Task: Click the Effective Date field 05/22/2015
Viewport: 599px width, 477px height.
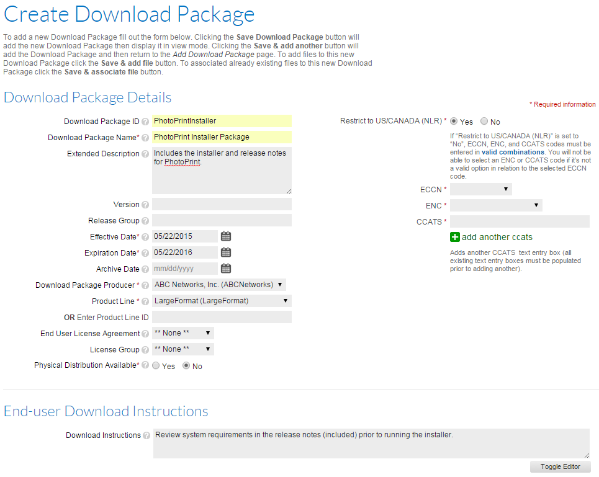Action: pyautogui.click(x=185, y=236)
